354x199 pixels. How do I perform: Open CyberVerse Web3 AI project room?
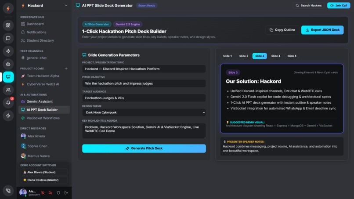pyautogui.click(x=44, y=84)
